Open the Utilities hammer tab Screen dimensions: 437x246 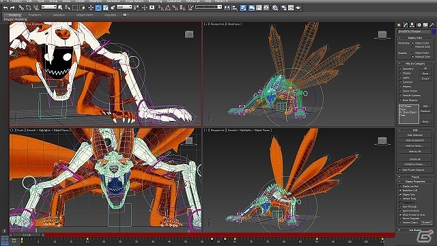tap(432, 25)
